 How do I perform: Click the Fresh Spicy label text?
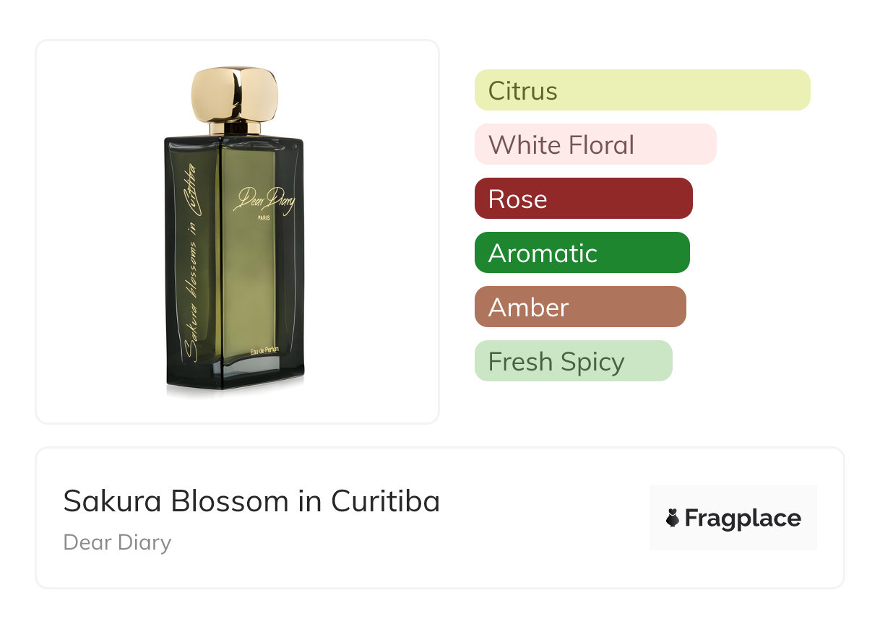556,361
